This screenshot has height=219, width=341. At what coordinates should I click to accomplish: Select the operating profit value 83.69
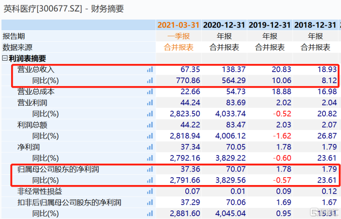[236, 103]
